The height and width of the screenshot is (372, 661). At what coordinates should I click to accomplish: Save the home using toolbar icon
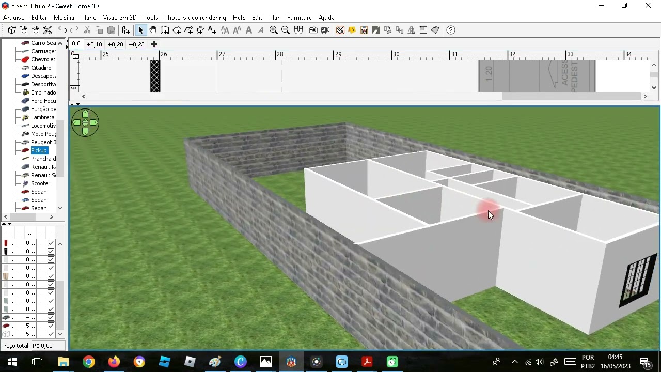point(36,30)
